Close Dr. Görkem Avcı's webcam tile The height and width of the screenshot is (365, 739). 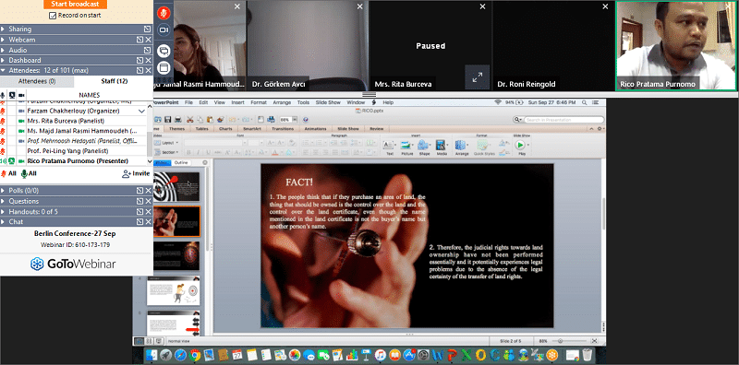(359, 6)
